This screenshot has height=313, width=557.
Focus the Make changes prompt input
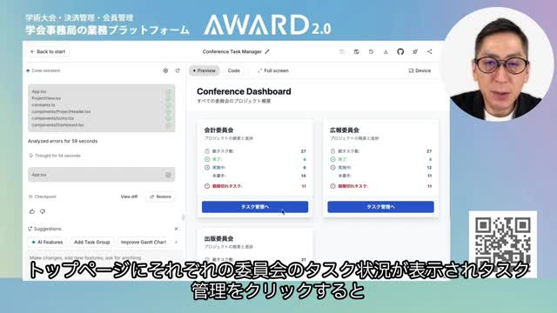(105, 257)
